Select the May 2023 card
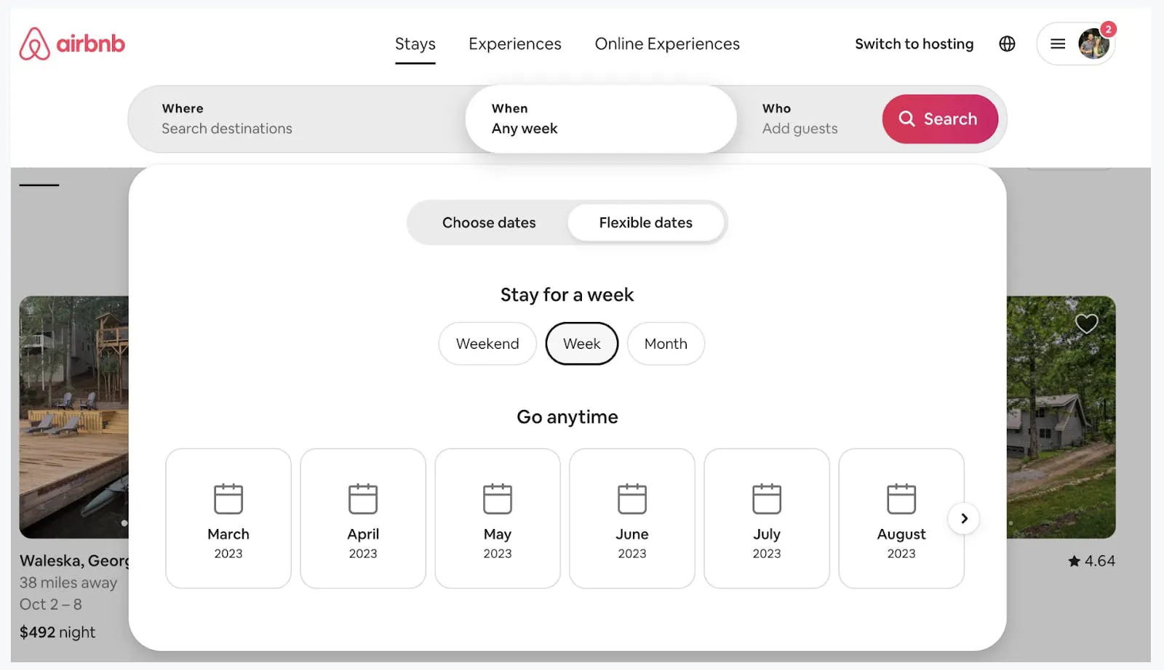This screenshot has height=670, width=1164. tap(498, 518)
